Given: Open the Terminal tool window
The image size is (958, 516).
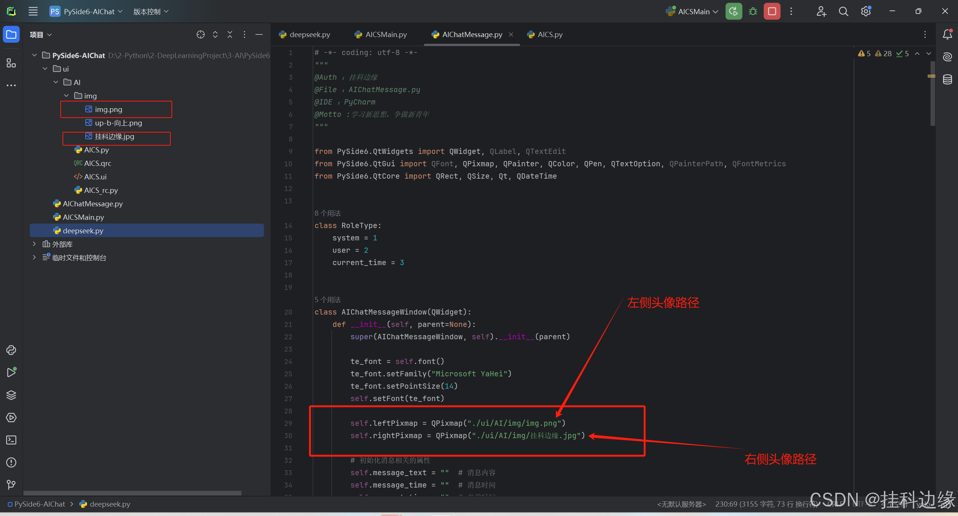Looking at the screenshot, I should tap(11, 440).
